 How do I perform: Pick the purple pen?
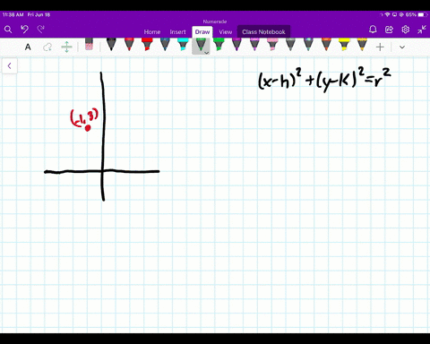236,44
